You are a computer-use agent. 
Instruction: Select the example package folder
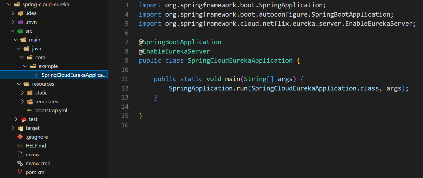(48, 66)
